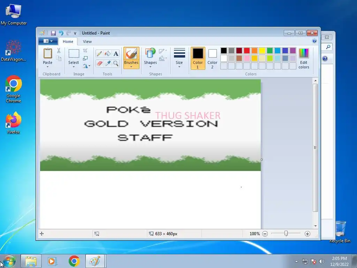Click the Select rectangle icon
This screenshot has height=268, width=357.
(x=74, y=53)
